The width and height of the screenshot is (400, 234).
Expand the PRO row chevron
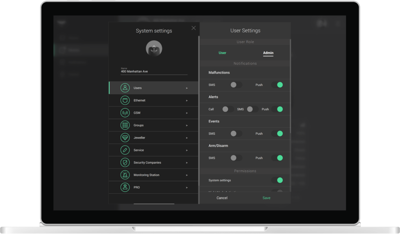coord(187,188)
